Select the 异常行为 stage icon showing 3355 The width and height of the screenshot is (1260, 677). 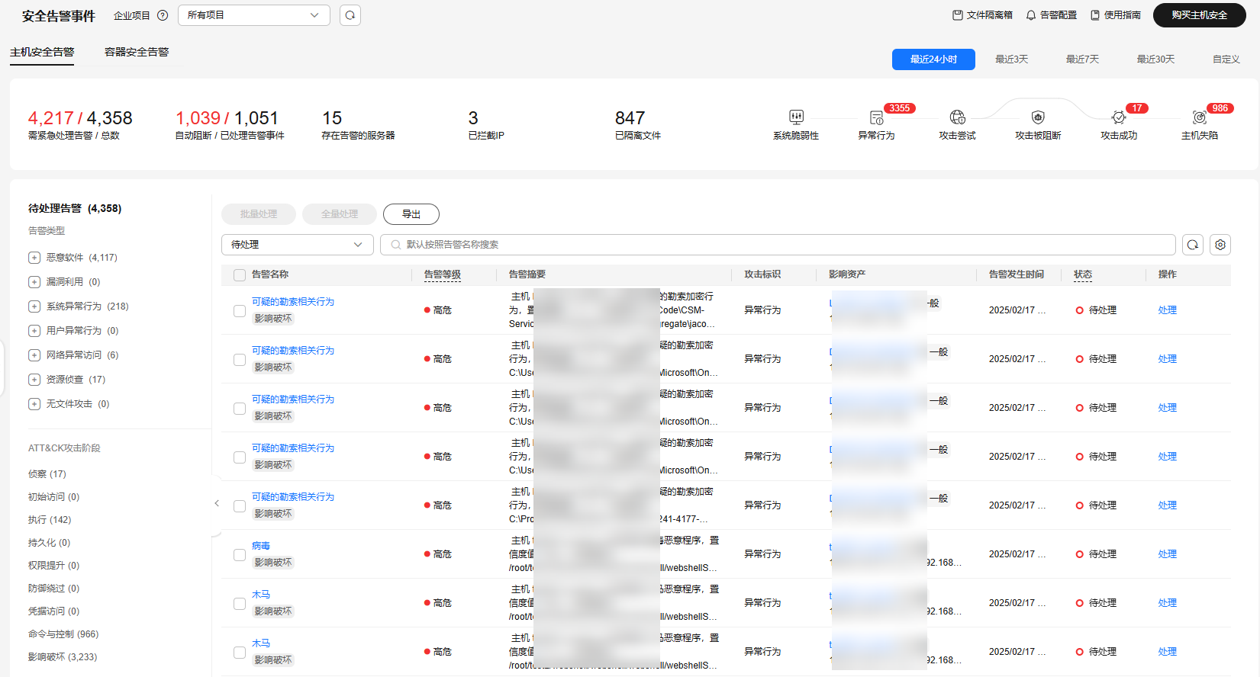tap(876, 117)
